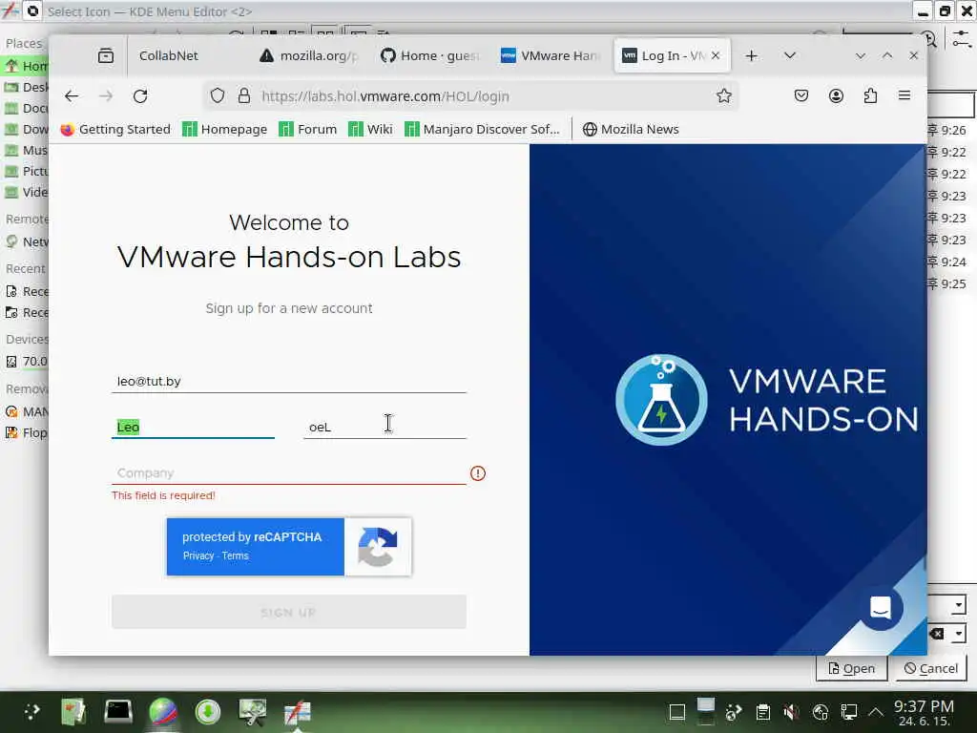The height and width of the screenshot is (733, 977).
Task: Open Forum bookmark
Action: [308, 129]
